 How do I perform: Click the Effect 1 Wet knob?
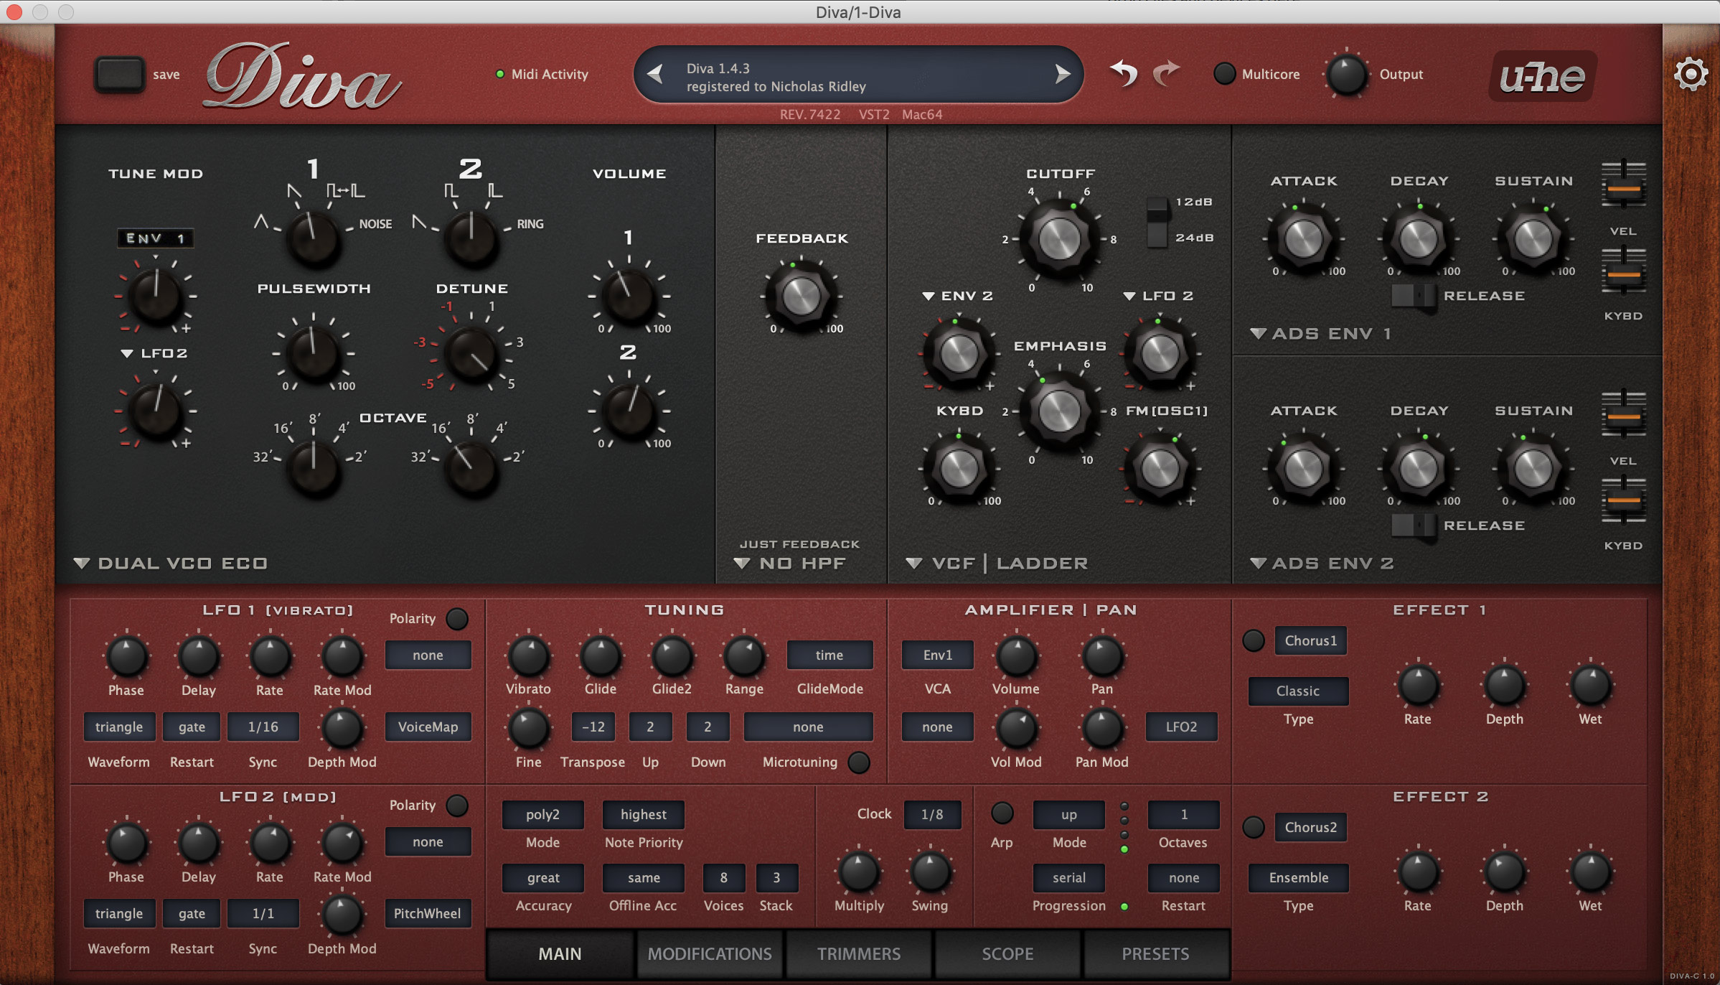point(1590,685)
